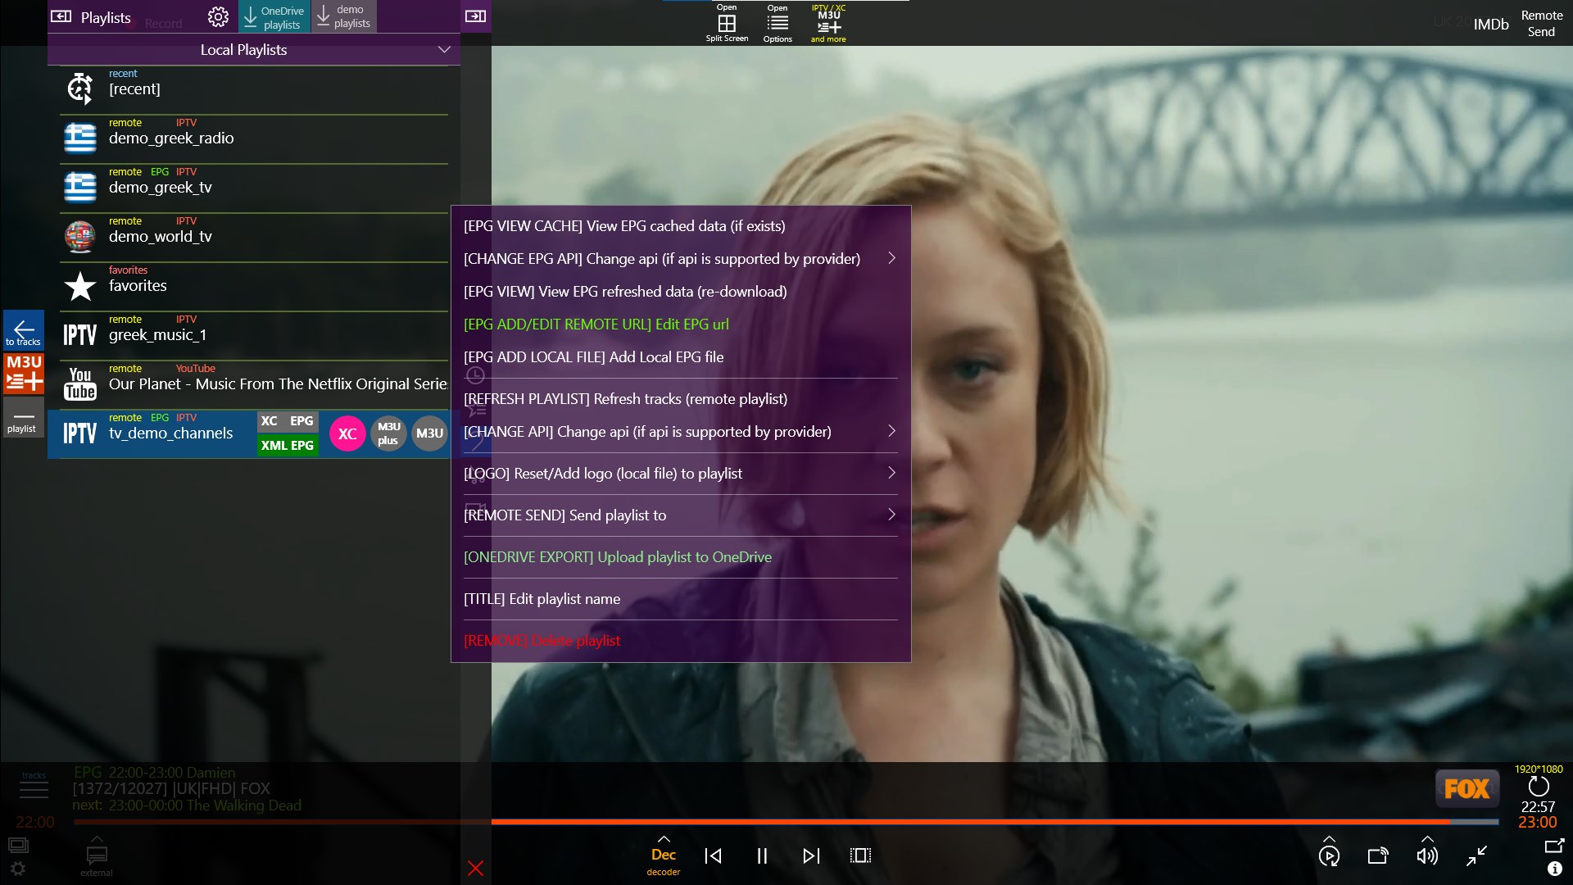Toggle the pink XC badge on tv_demo_channels
Viewport: 1573px width, 885px height.
pos(347,433)
